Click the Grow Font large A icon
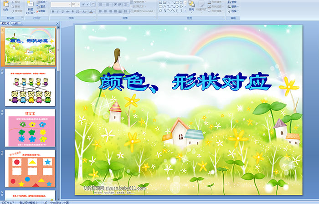319x204 pixels. pyautogui.click(x=83, y=4)
